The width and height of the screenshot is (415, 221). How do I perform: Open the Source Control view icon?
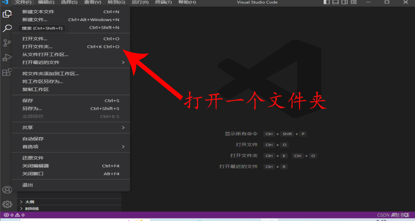(x=7, y=43)
